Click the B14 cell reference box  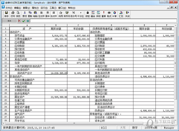(9, 21)
